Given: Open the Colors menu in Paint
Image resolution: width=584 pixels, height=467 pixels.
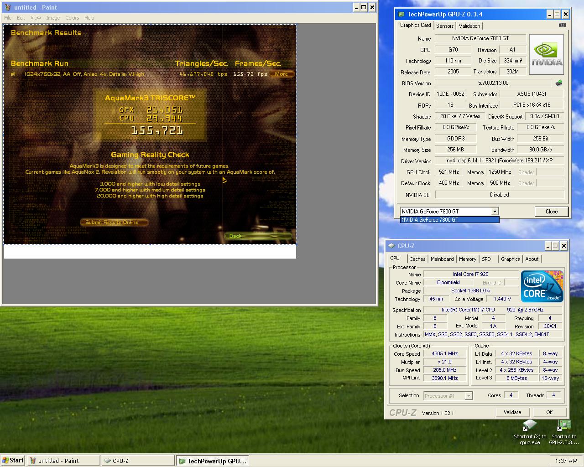Looking at the screenshot, I should pyautogui.click(x=72, y=18).
